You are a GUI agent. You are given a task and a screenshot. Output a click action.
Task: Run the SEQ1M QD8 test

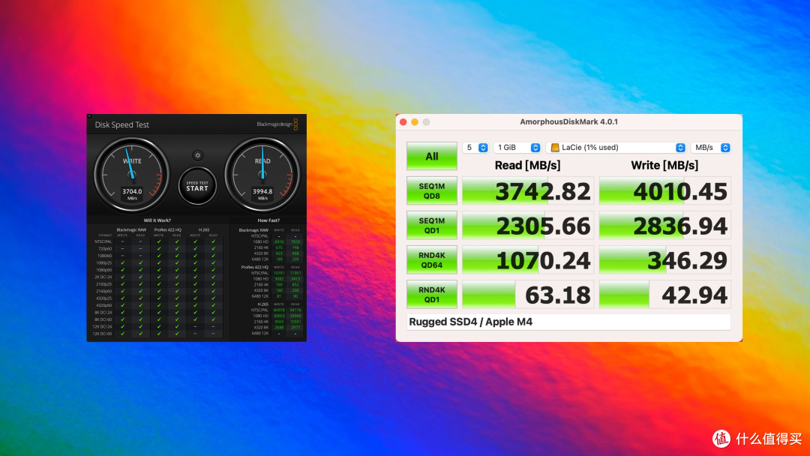[432, 191]
